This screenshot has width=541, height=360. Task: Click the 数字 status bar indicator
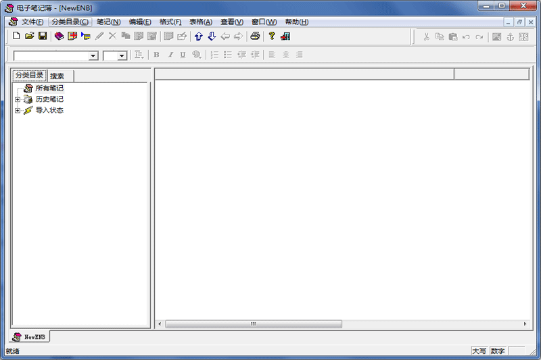click(x=498, y=351)
